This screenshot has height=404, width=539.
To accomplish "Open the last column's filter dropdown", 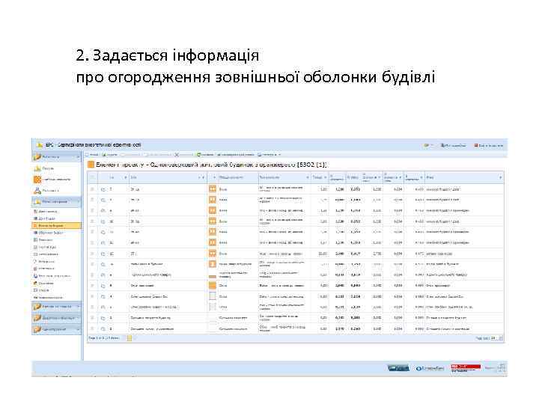I will pos(501,177).
